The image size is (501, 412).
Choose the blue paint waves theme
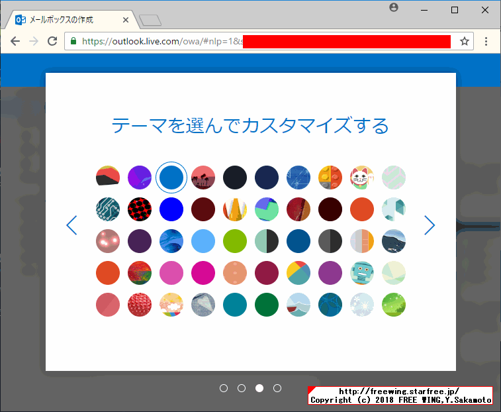171,241
